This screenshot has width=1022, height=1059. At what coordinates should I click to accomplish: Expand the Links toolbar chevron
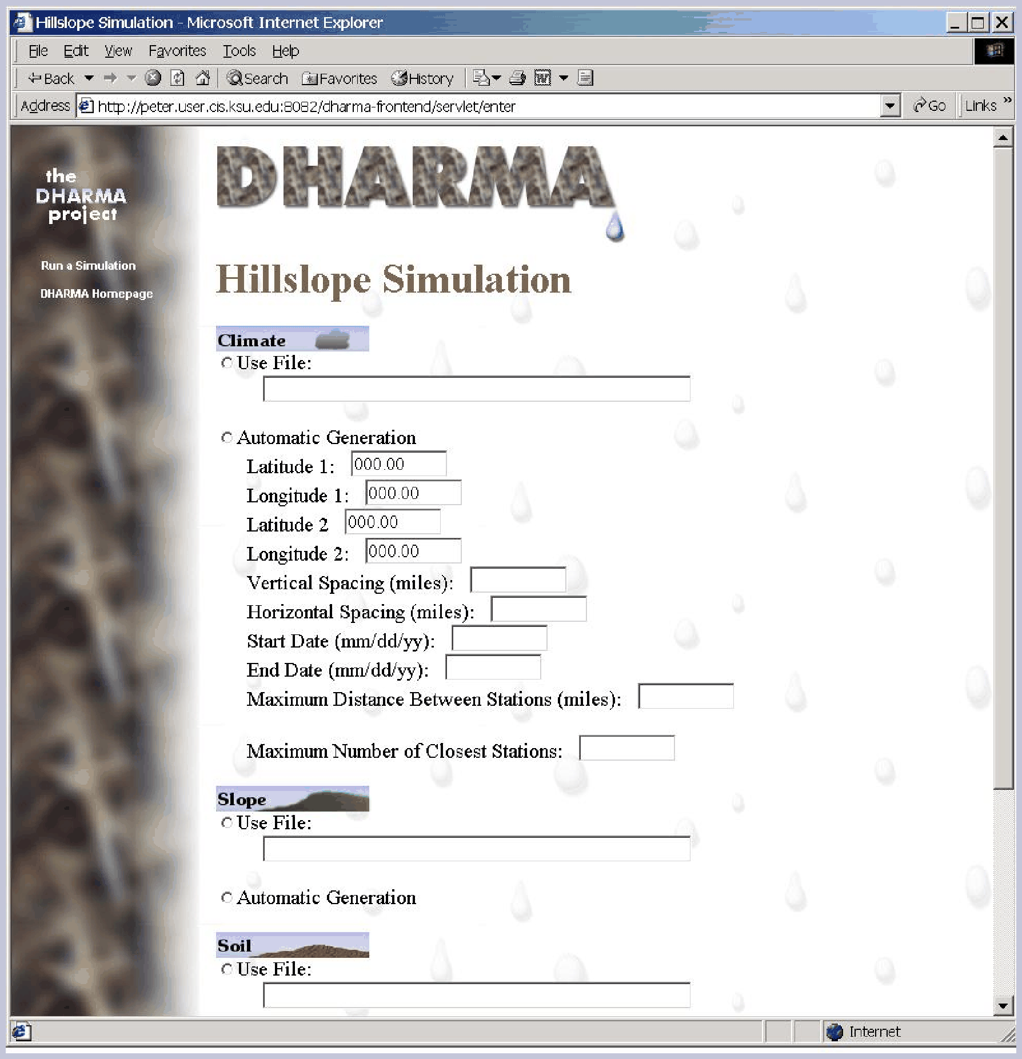pos(1007,101)
